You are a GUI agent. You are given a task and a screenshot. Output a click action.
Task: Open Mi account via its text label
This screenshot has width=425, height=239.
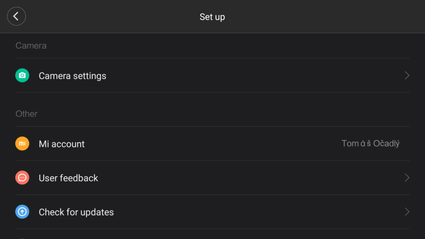tap(61, 144)
